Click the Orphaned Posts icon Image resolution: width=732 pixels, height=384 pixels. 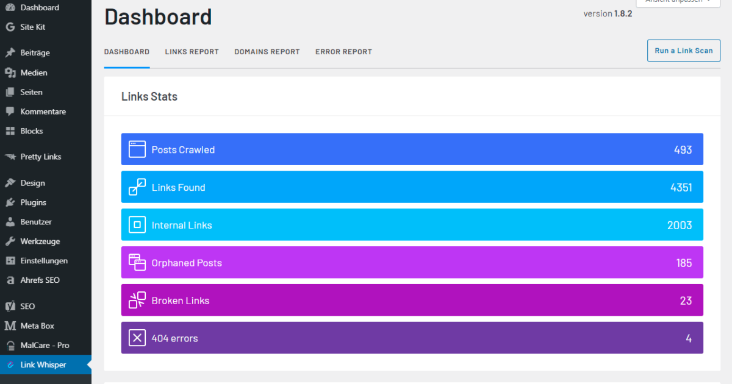(137, 263)
